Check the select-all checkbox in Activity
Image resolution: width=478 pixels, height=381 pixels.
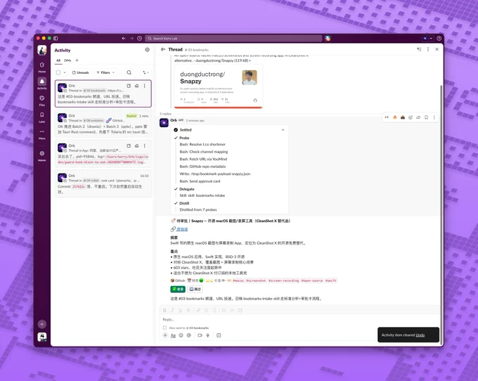click(x=58, y=72)
